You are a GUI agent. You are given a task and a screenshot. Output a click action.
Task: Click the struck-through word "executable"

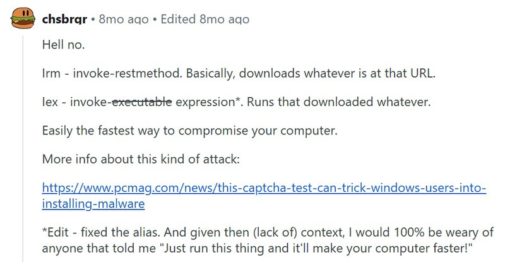click(141, 103)
